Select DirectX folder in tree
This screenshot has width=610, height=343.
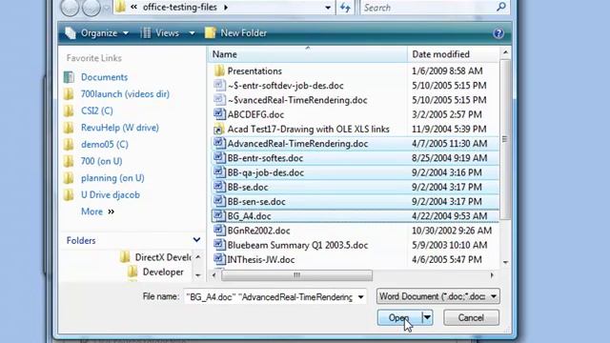[154, 257]
